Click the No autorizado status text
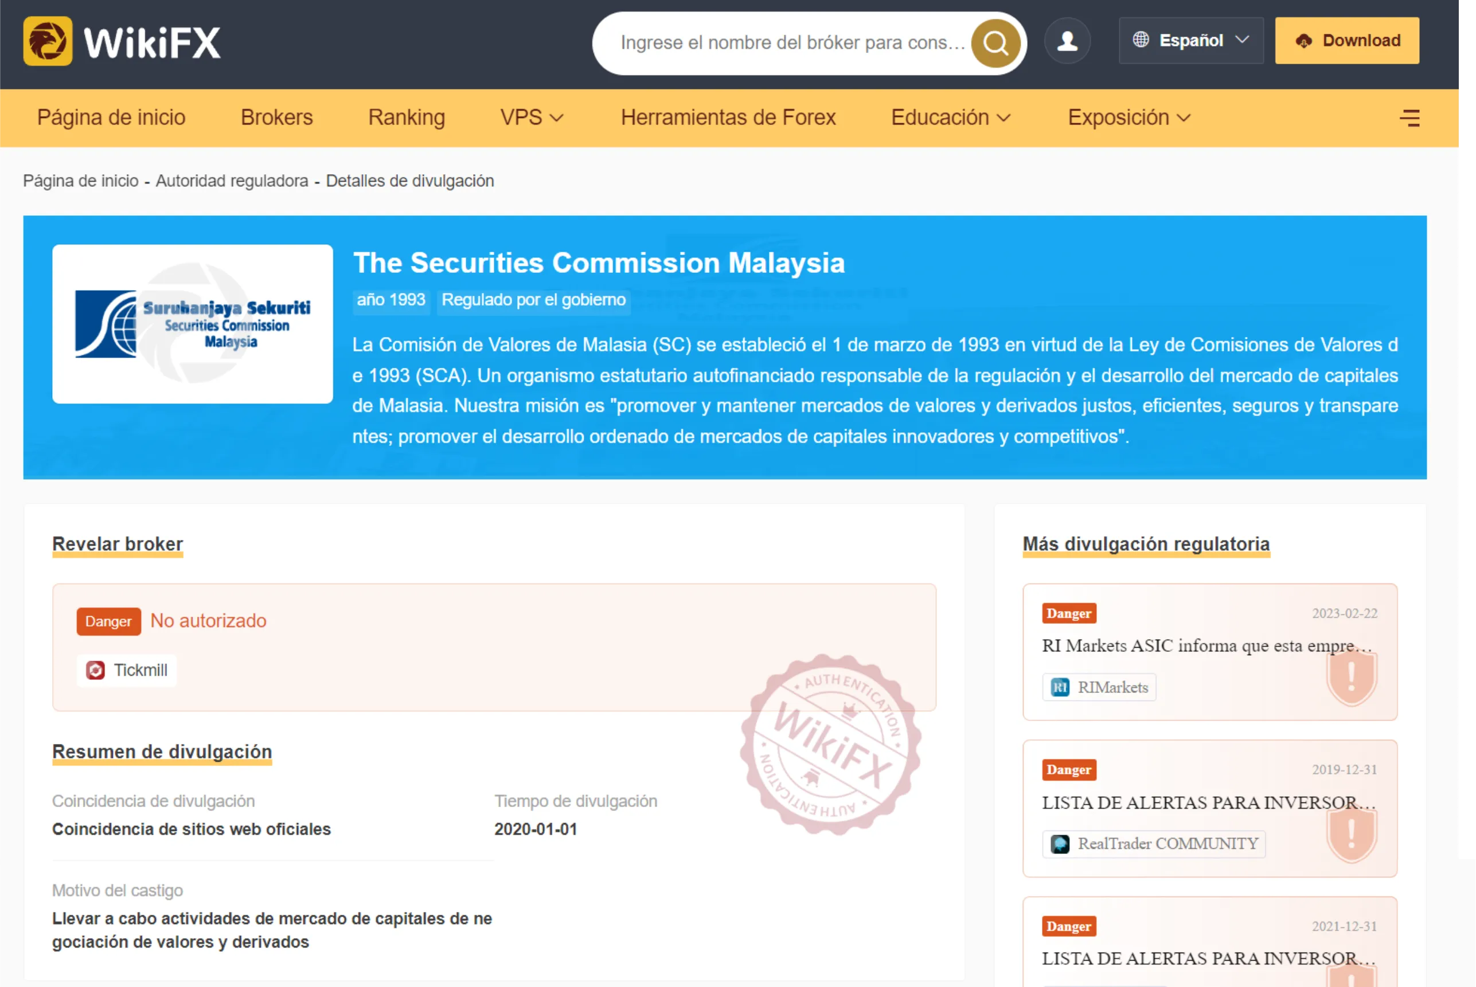This screenshot has height=987, width=1476. pyautogui.click(x=208, y=621)
